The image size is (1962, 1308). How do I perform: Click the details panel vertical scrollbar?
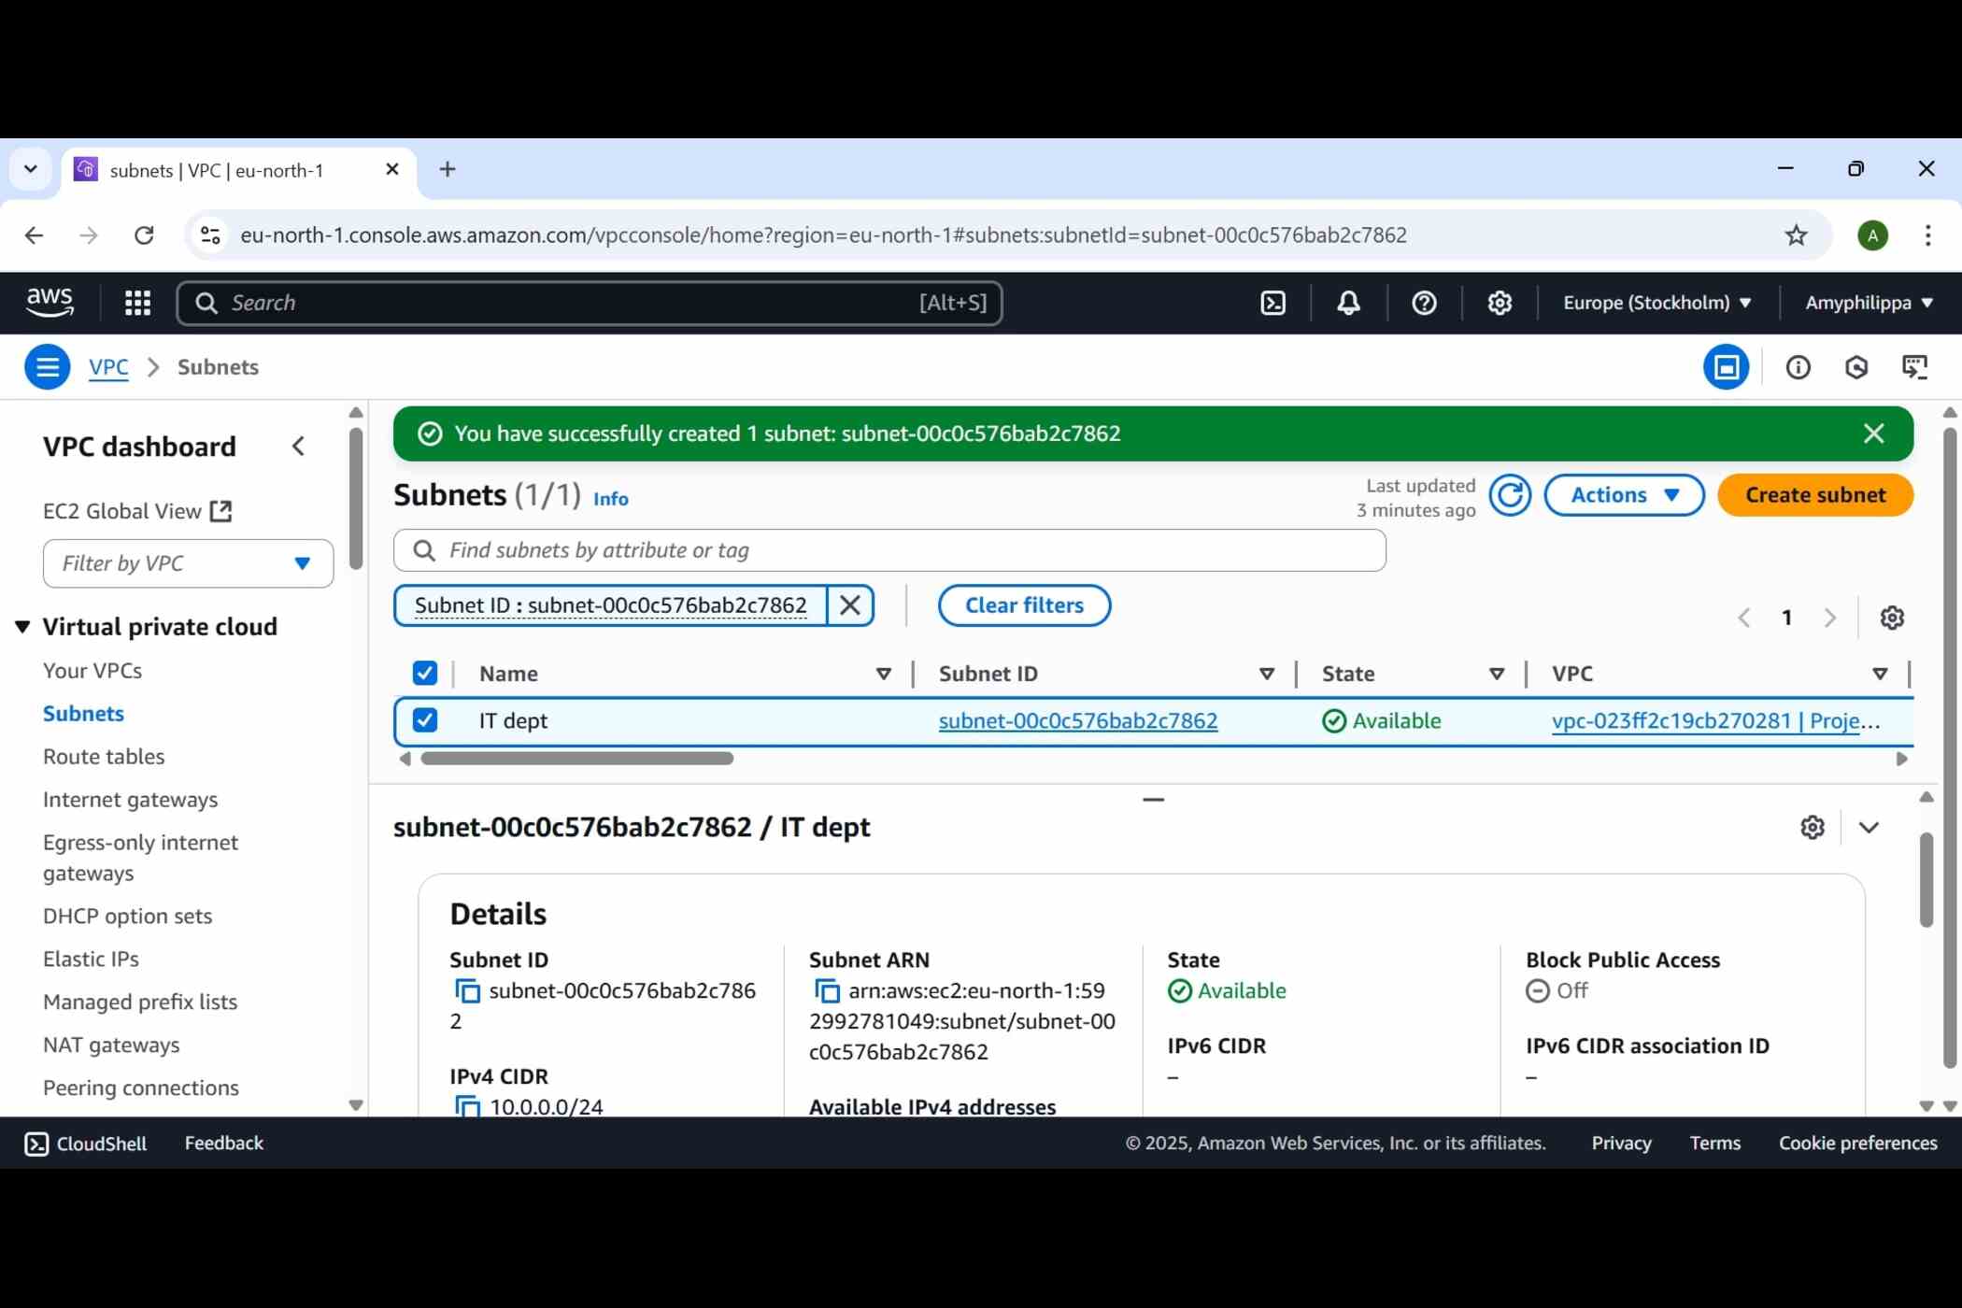1926,879
